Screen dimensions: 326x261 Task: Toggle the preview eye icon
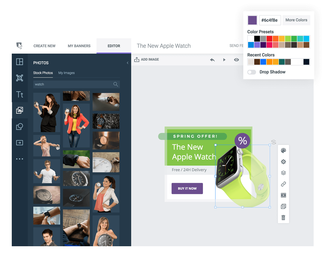[x=236, y=60]
